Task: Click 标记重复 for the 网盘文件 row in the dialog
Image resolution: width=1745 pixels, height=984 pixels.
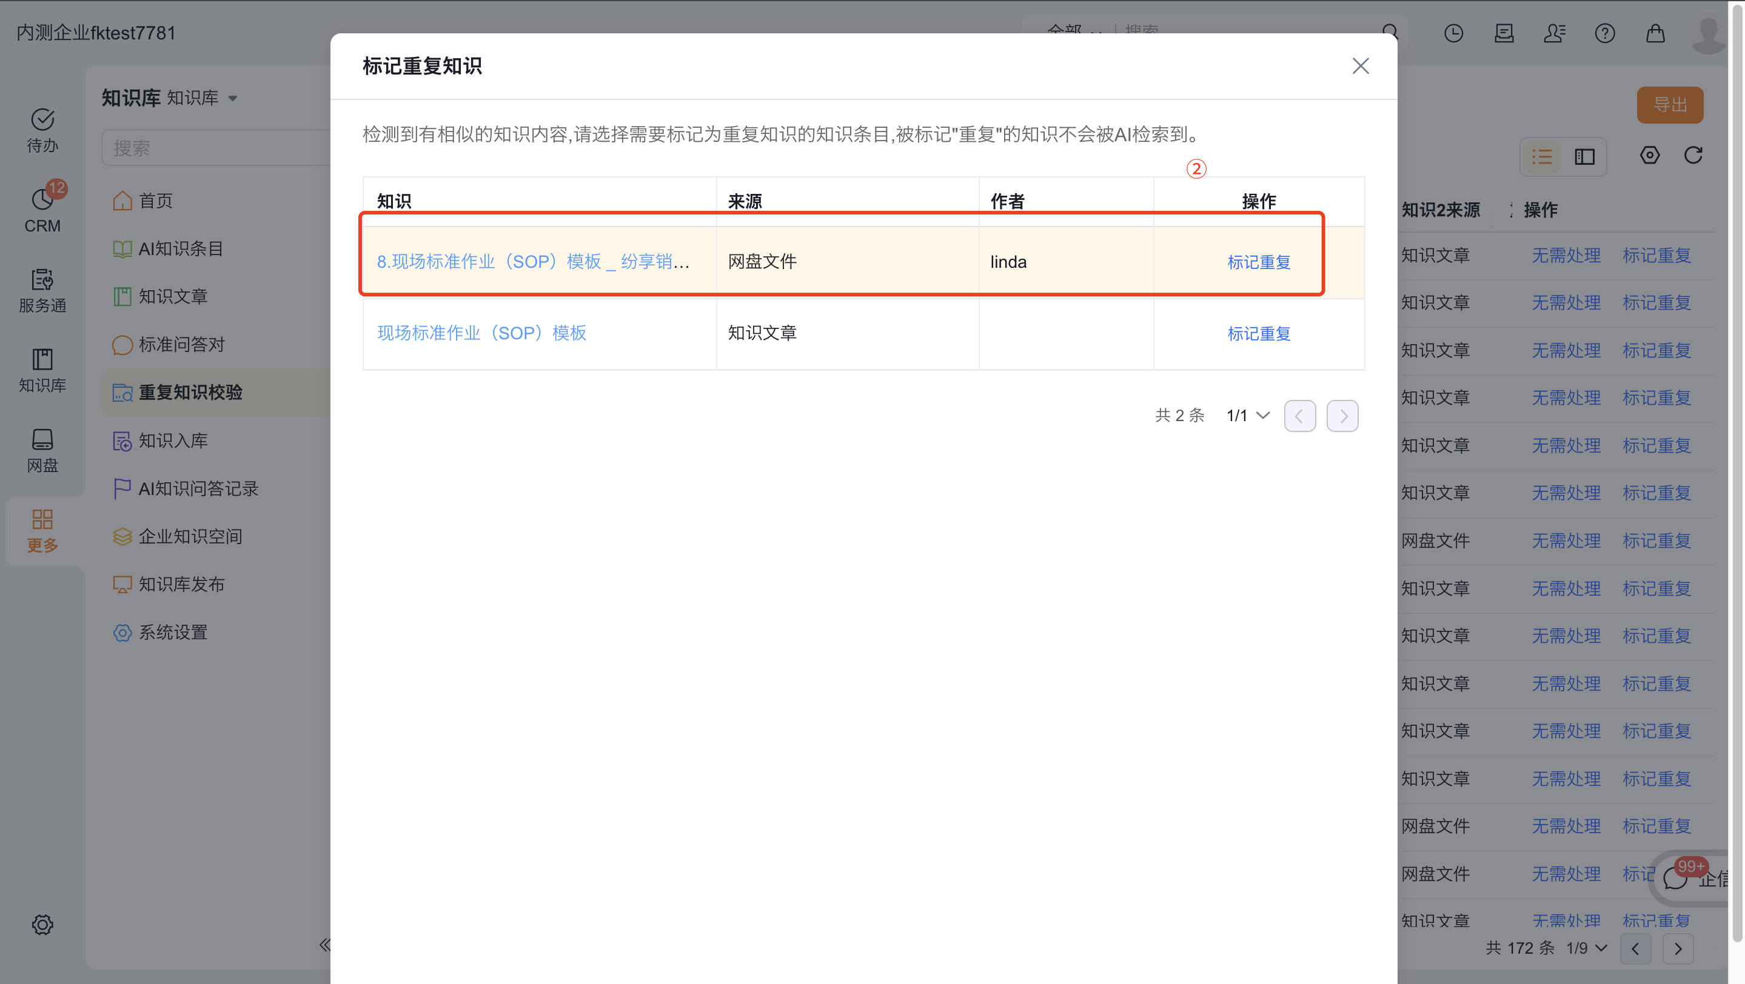Action: (1259, 262)
